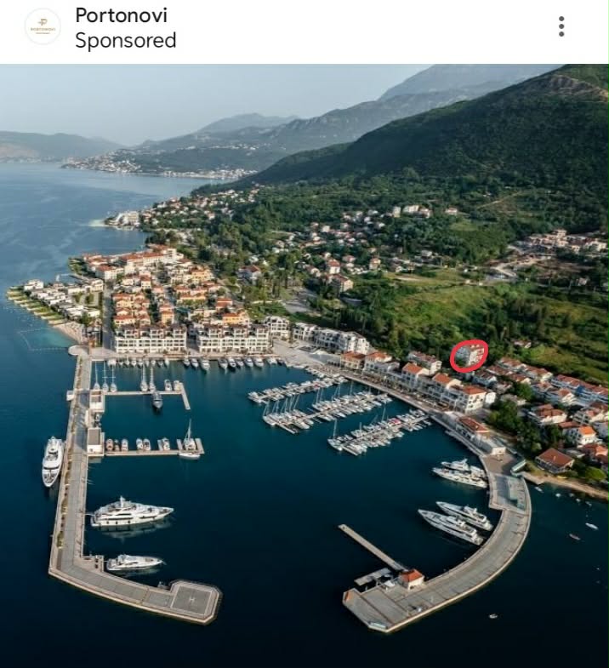Tap the distant town across the bay
The width and height of the screenshot is (609, 668).
(x=160, y=165)
